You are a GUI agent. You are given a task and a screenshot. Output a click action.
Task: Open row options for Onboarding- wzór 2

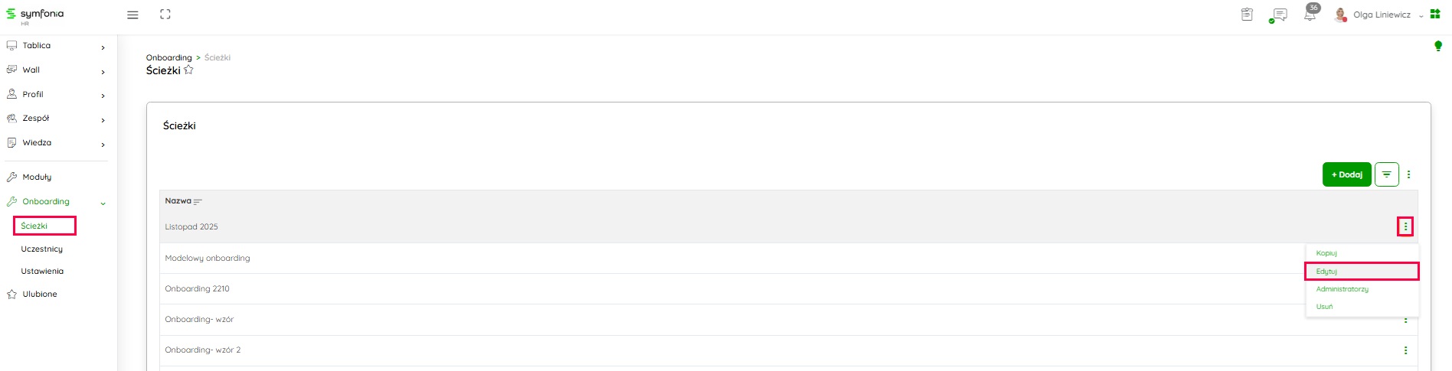1405,350
